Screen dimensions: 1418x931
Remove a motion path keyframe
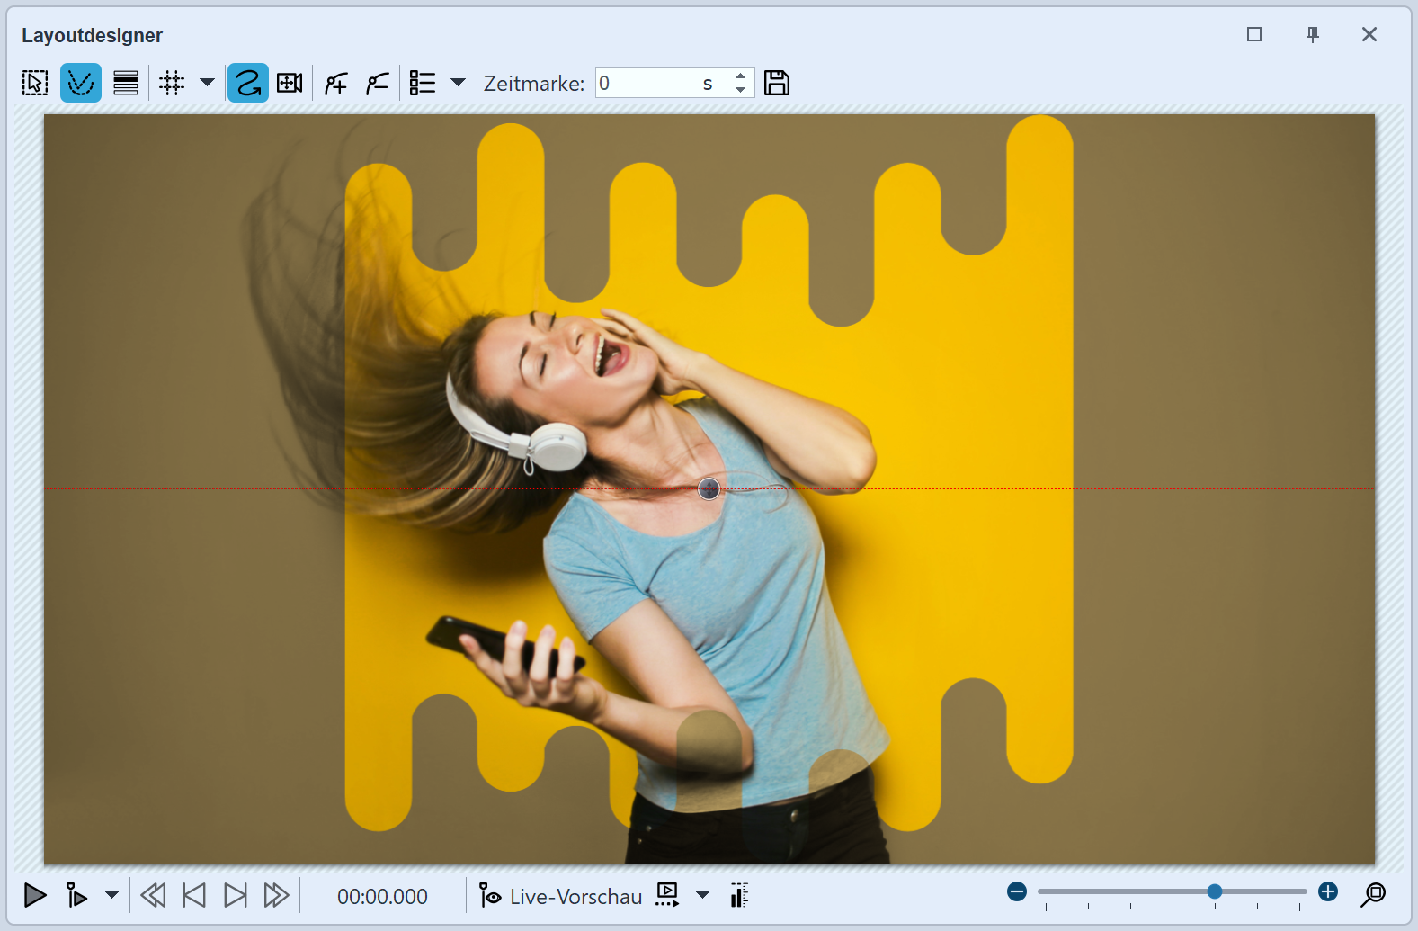pyautogui.click(x=378, y=84)
